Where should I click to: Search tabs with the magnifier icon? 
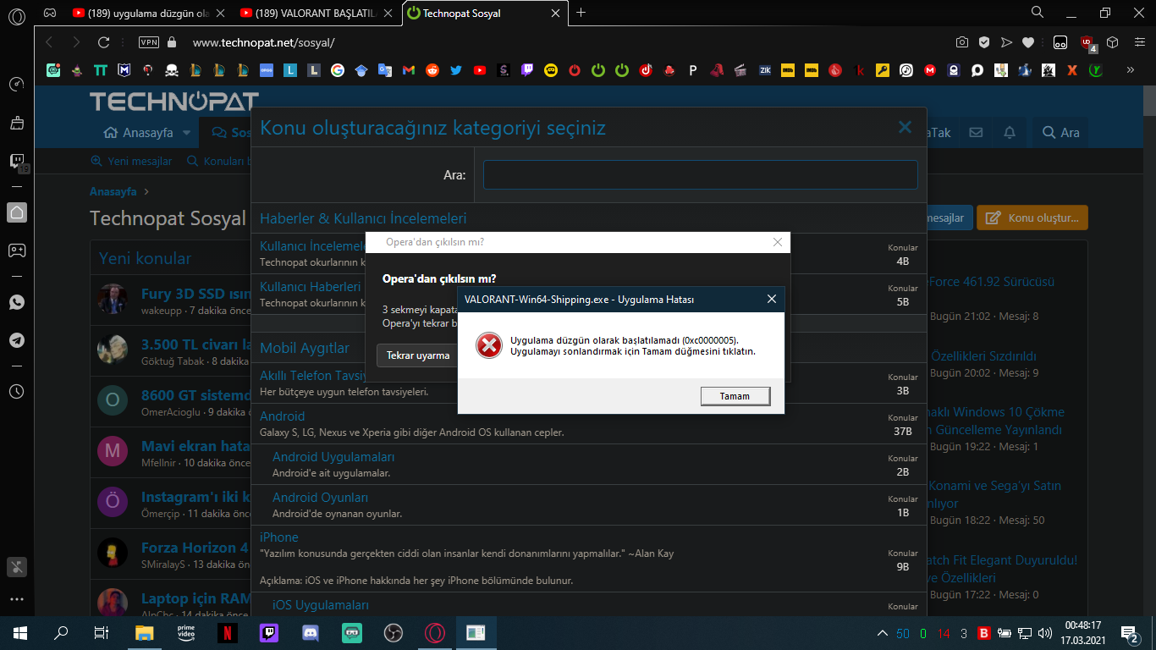coord(1038,13)
